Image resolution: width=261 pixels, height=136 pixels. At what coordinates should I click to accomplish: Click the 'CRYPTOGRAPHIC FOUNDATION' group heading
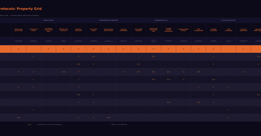[x=109, y=20]
